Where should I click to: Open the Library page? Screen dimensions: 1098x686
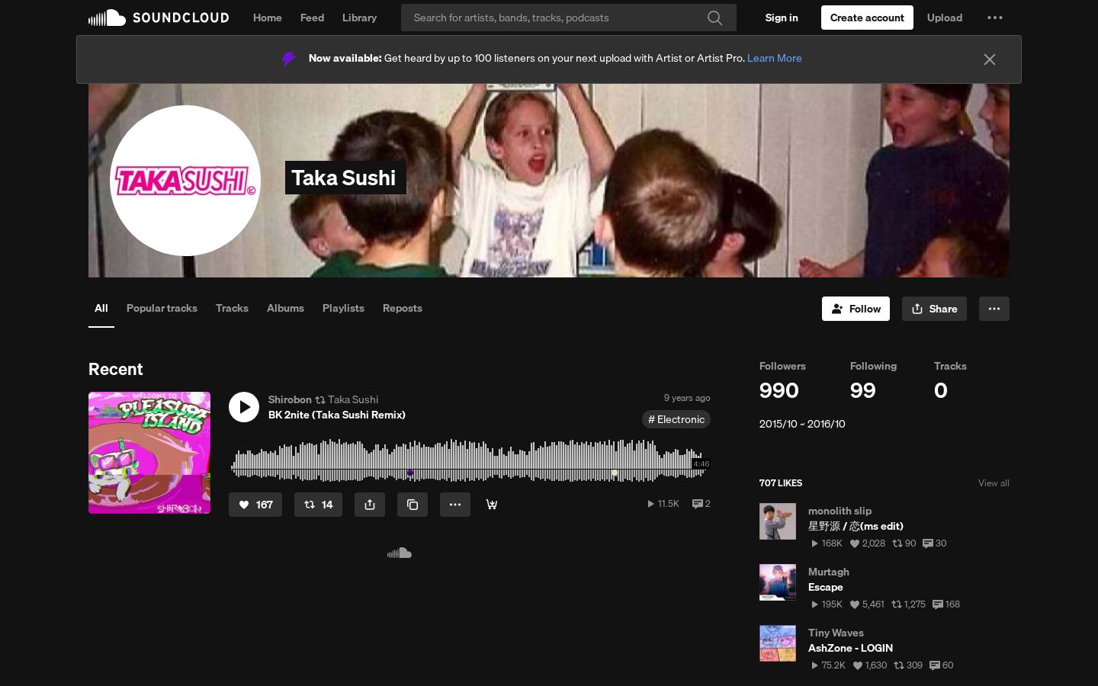(x=359, y=18)
